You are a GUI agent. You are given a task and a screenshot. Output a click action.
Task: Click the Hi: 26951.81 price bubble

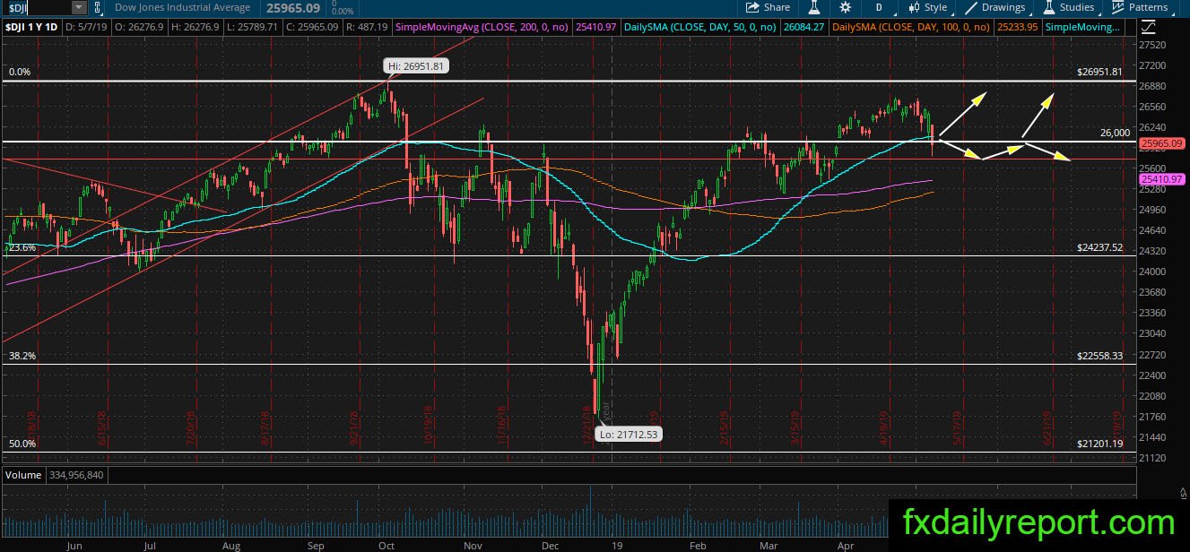pos(415,65)
